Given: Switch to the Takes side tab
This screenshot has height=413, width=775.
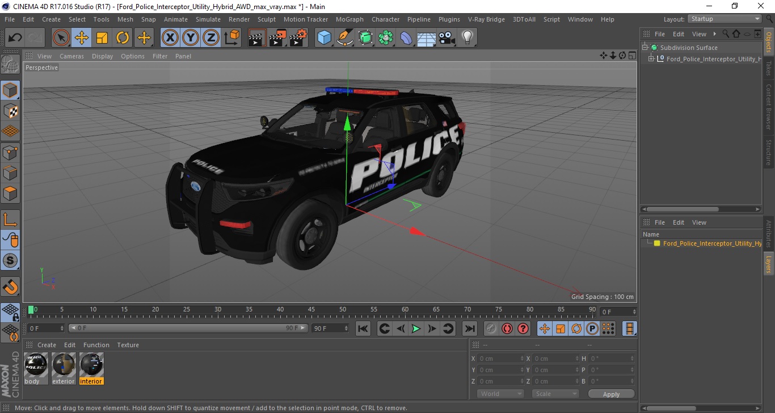Looking at the screenshot, I should pos(769,69).
